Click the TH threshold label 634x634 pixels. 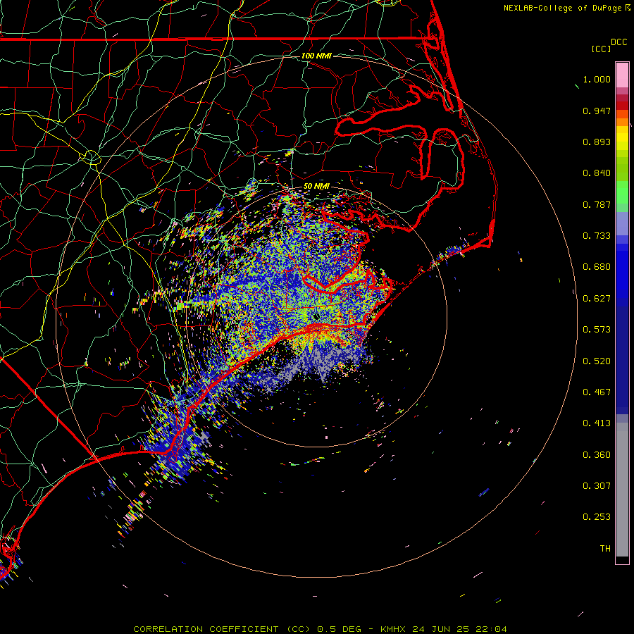pos(605,549)
